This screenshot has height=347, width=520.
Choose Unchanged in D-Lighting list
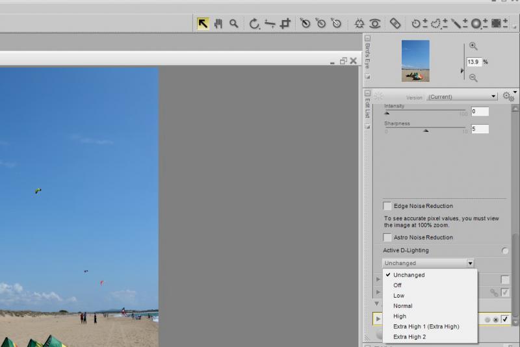pos(430,275)
